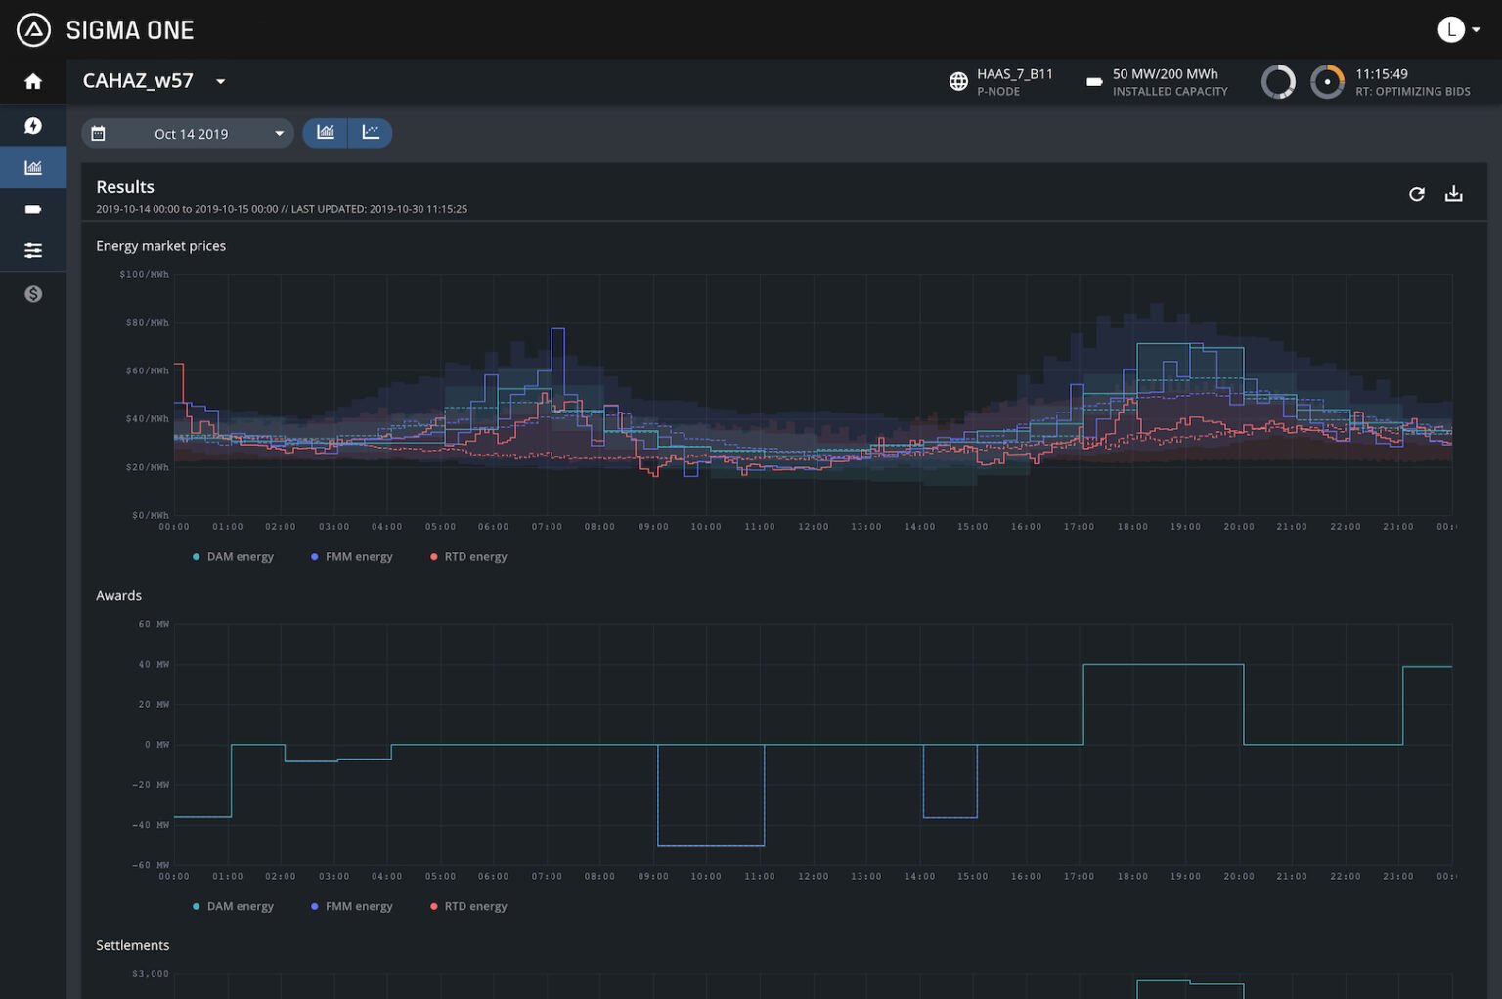This screenshot has height=999, width=1502.
Task: Click the orange RT optimizing progress ring
Action: pos(1327,81)
